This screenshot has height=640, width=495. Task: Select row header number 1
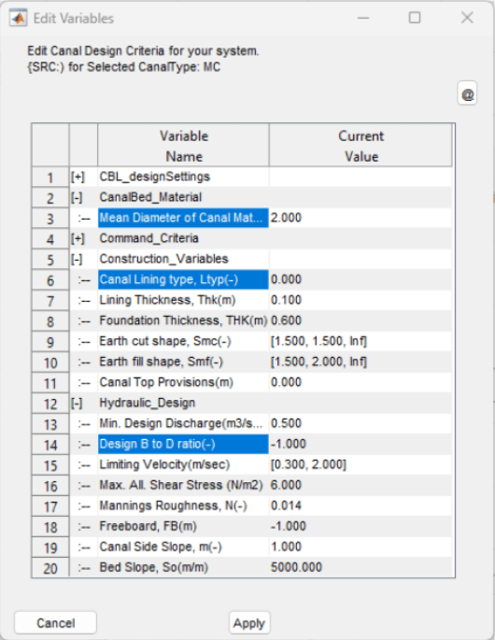(50, 178)
